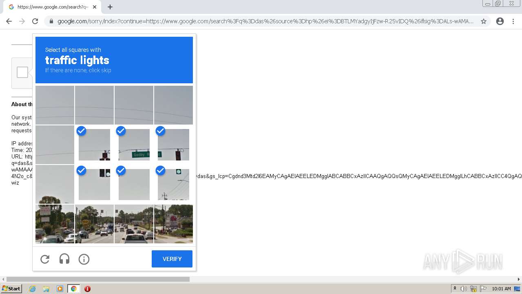The image size is (522, 294).
Task: Deselect the checked plain gray sky tile
Action: (x=134, y=184)
